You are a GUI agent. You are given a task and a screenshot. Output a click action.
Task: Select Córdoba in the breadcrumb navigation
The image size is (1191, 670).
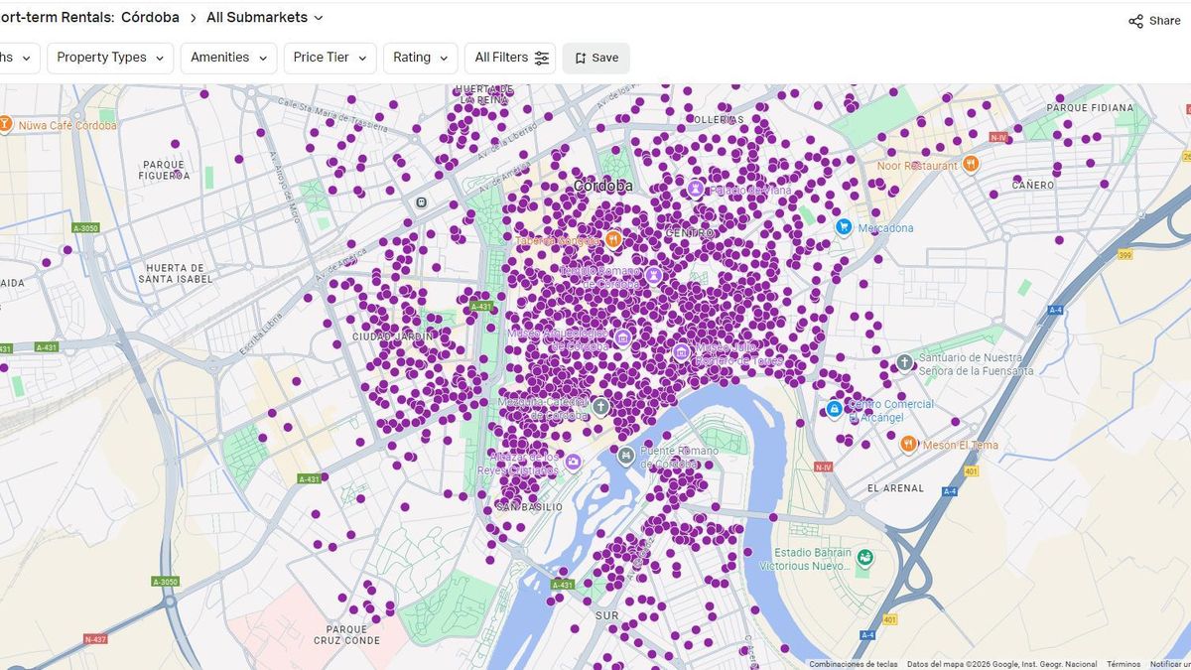[150, 17]
